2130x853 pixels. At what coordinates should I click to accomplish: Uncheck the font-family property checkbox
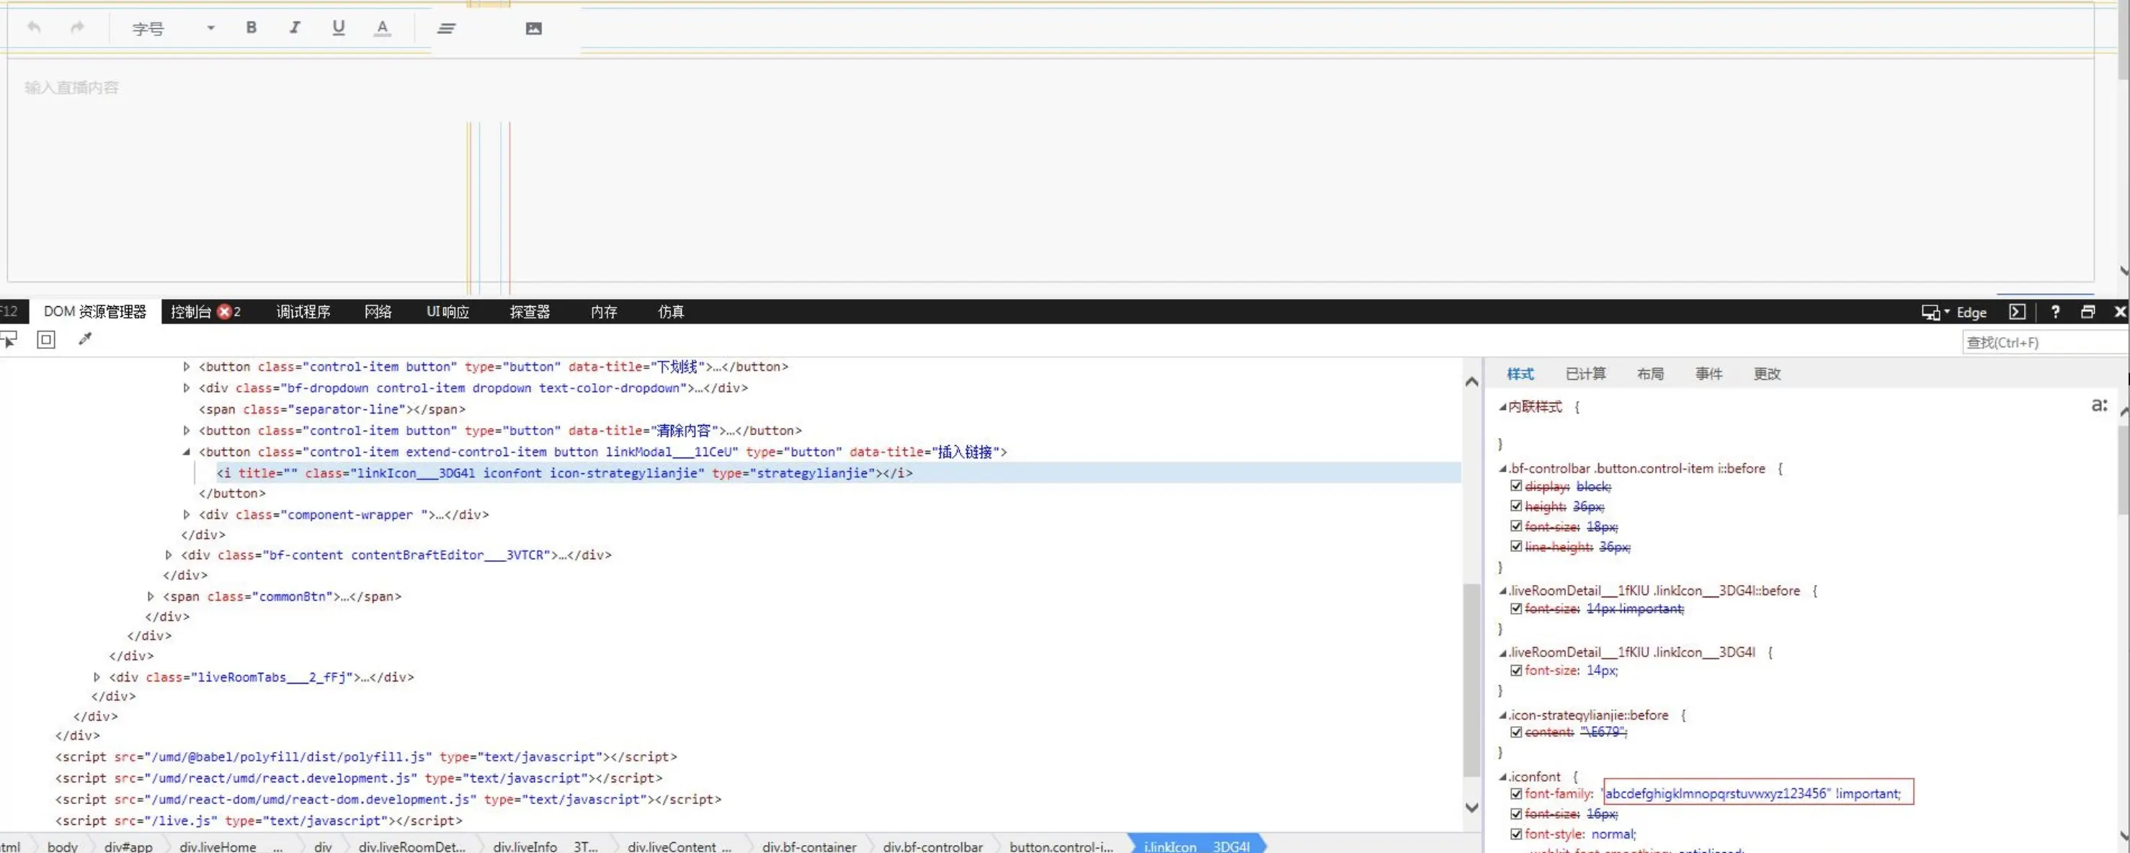click(x=1515, y=793)
